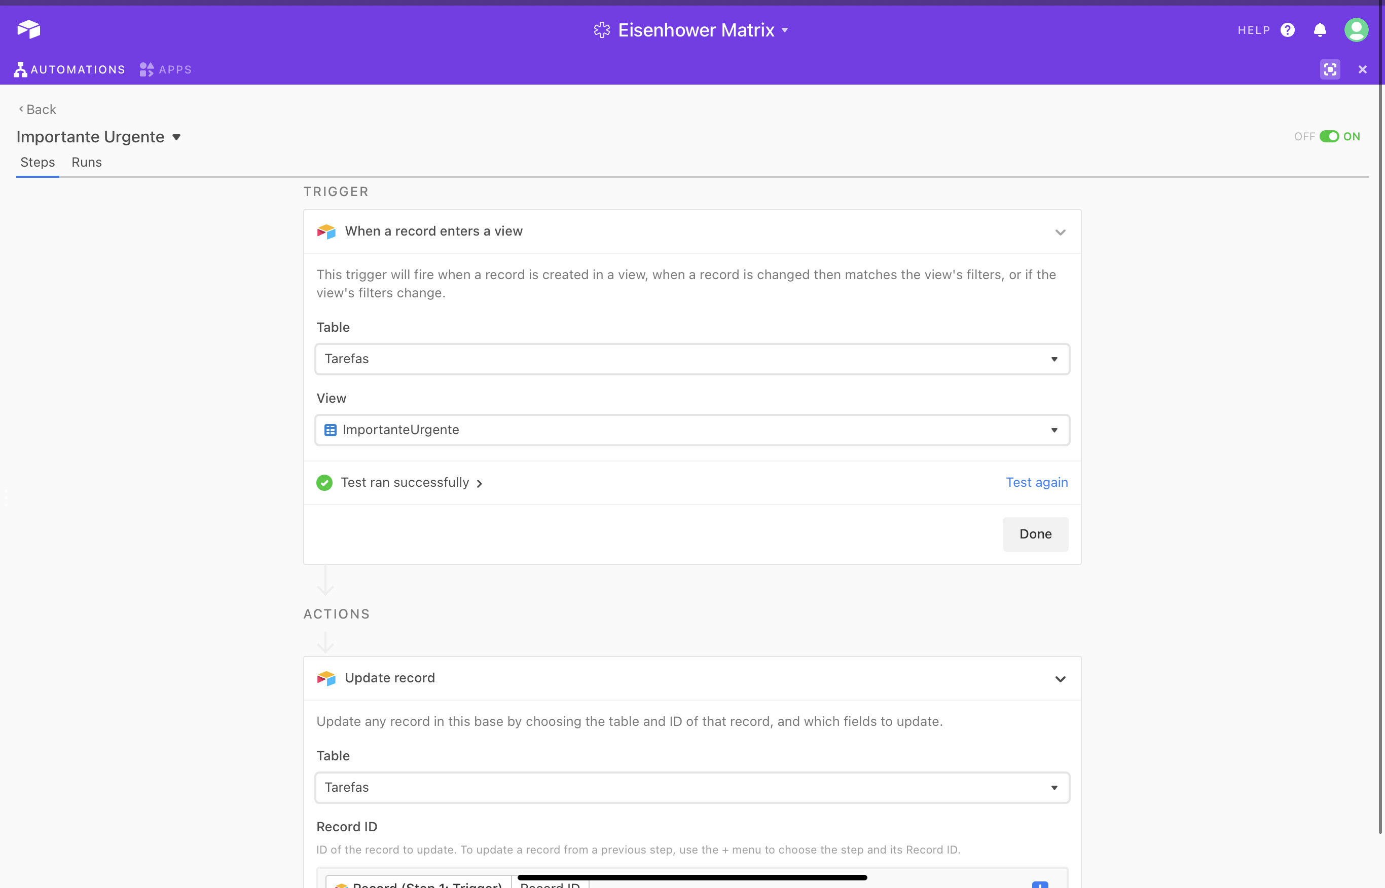Collapse the 'When a record enters a view' trigger

click(x=1060, y=233)
